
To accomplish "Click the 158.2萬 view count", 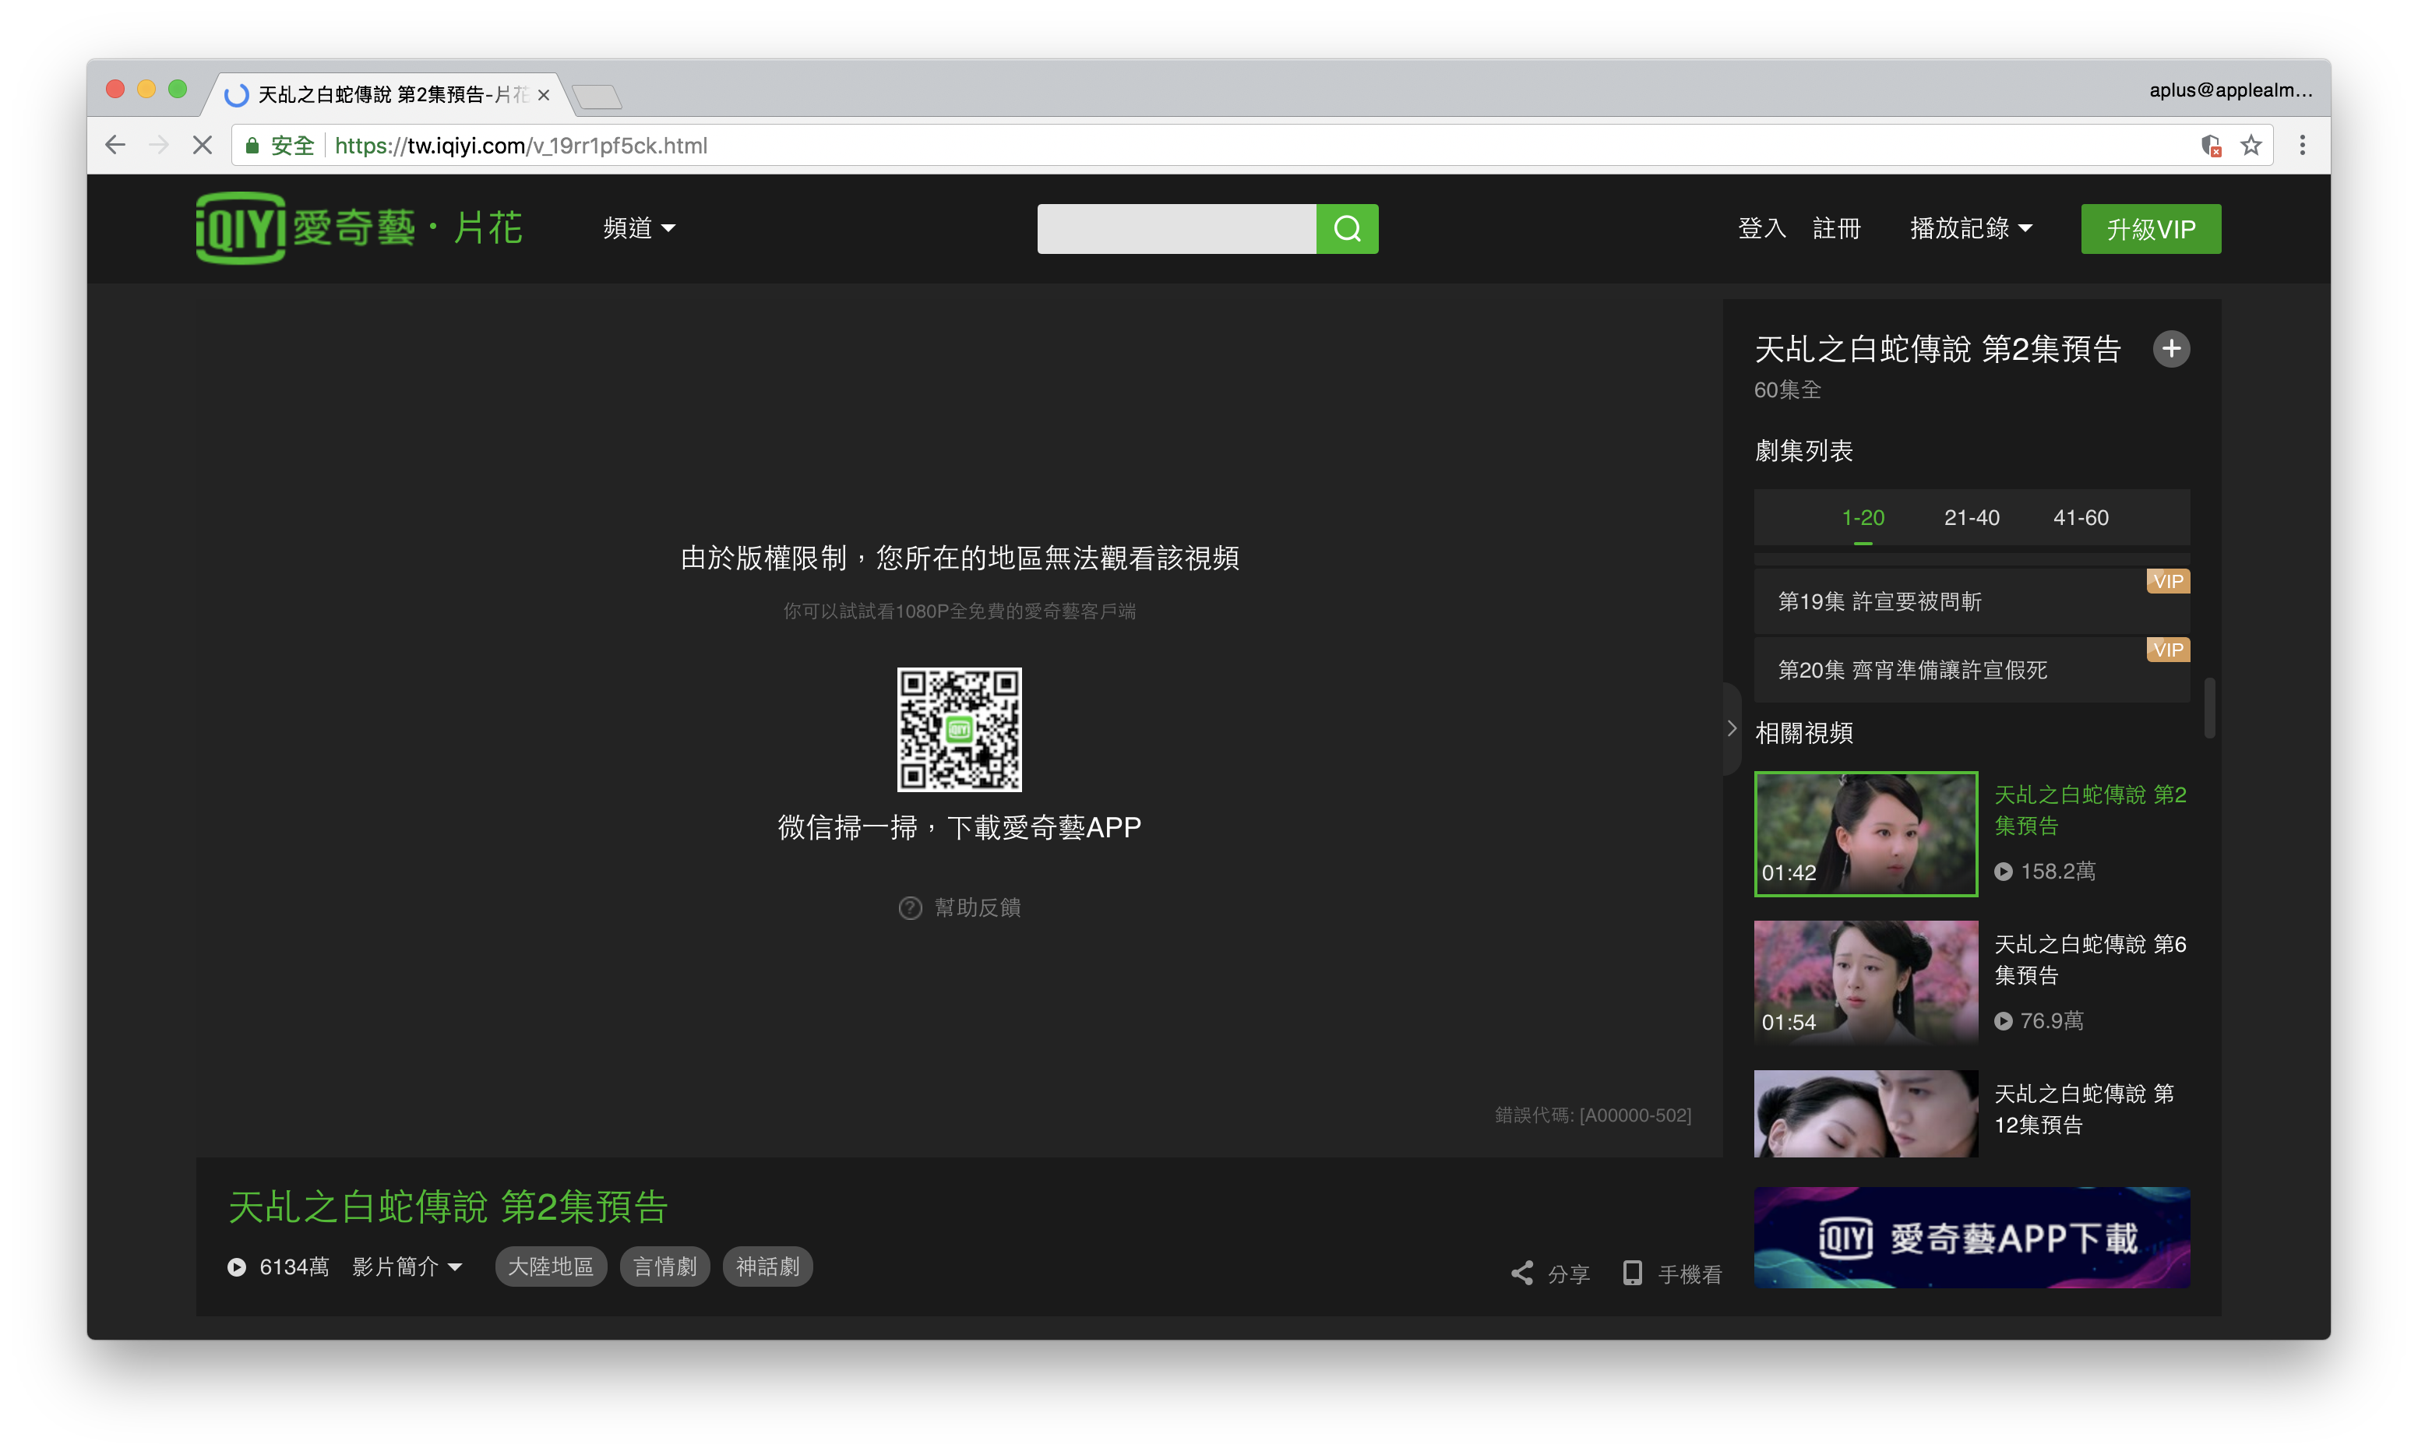I will [2057, 872].
